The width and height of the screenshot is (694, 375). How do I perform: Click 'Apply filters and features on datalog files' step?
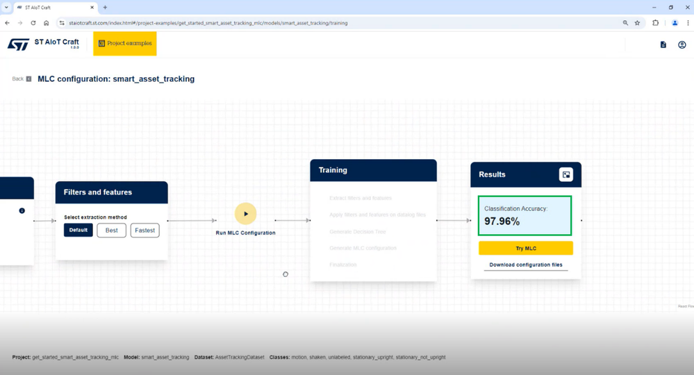point(377,215)
